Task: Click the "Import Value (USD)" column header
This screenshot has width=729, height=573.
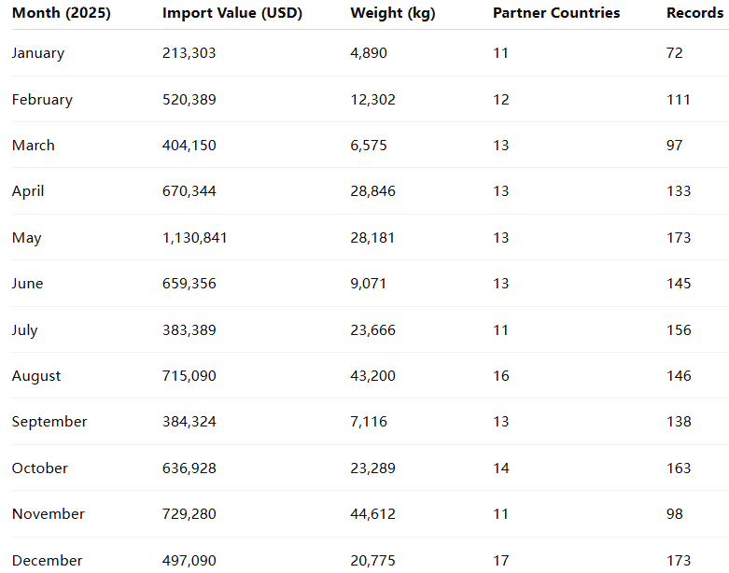Action: click(x=232, y=13)
